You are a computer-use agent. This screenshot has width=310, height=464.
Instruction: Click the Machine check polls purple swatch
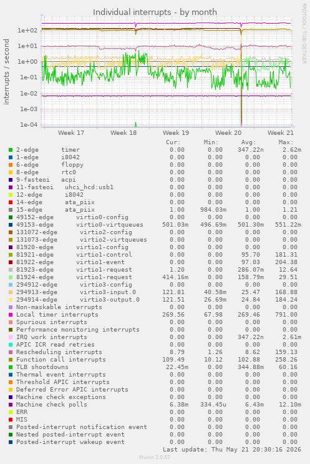click(x=11, y=405)
